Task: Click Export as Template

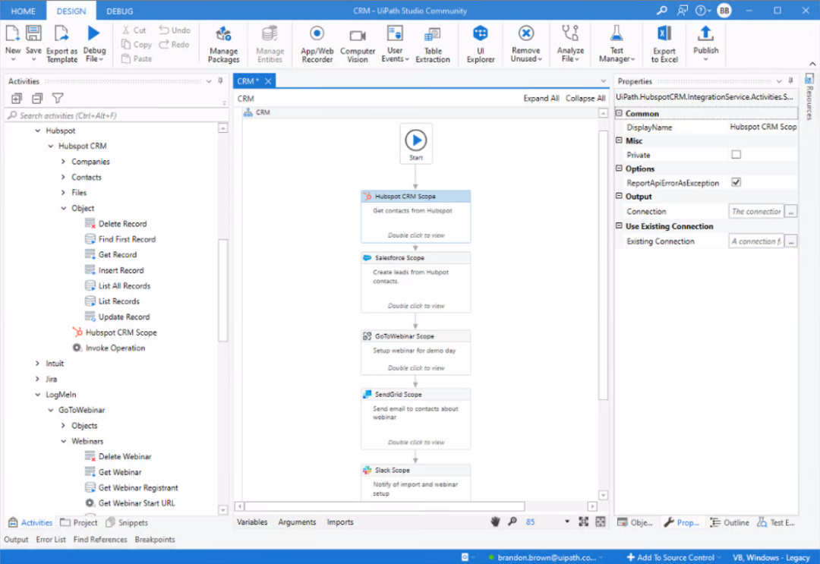Action: coord(61,45)
